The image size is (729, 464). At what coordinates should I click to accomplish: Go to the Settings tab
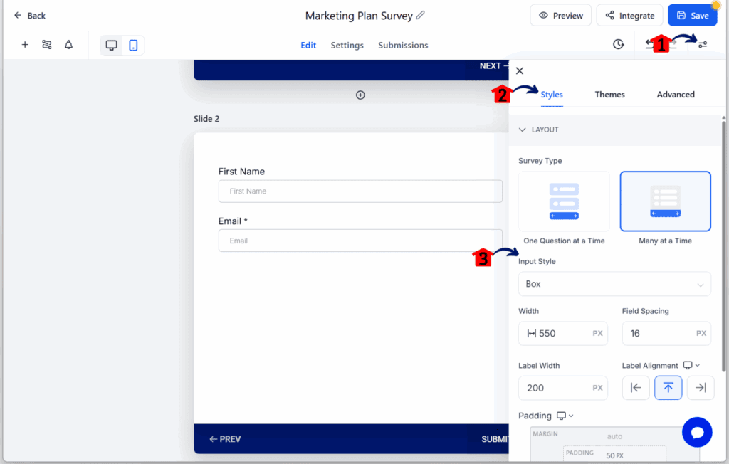pyautogui.click(x=347, y=45)
